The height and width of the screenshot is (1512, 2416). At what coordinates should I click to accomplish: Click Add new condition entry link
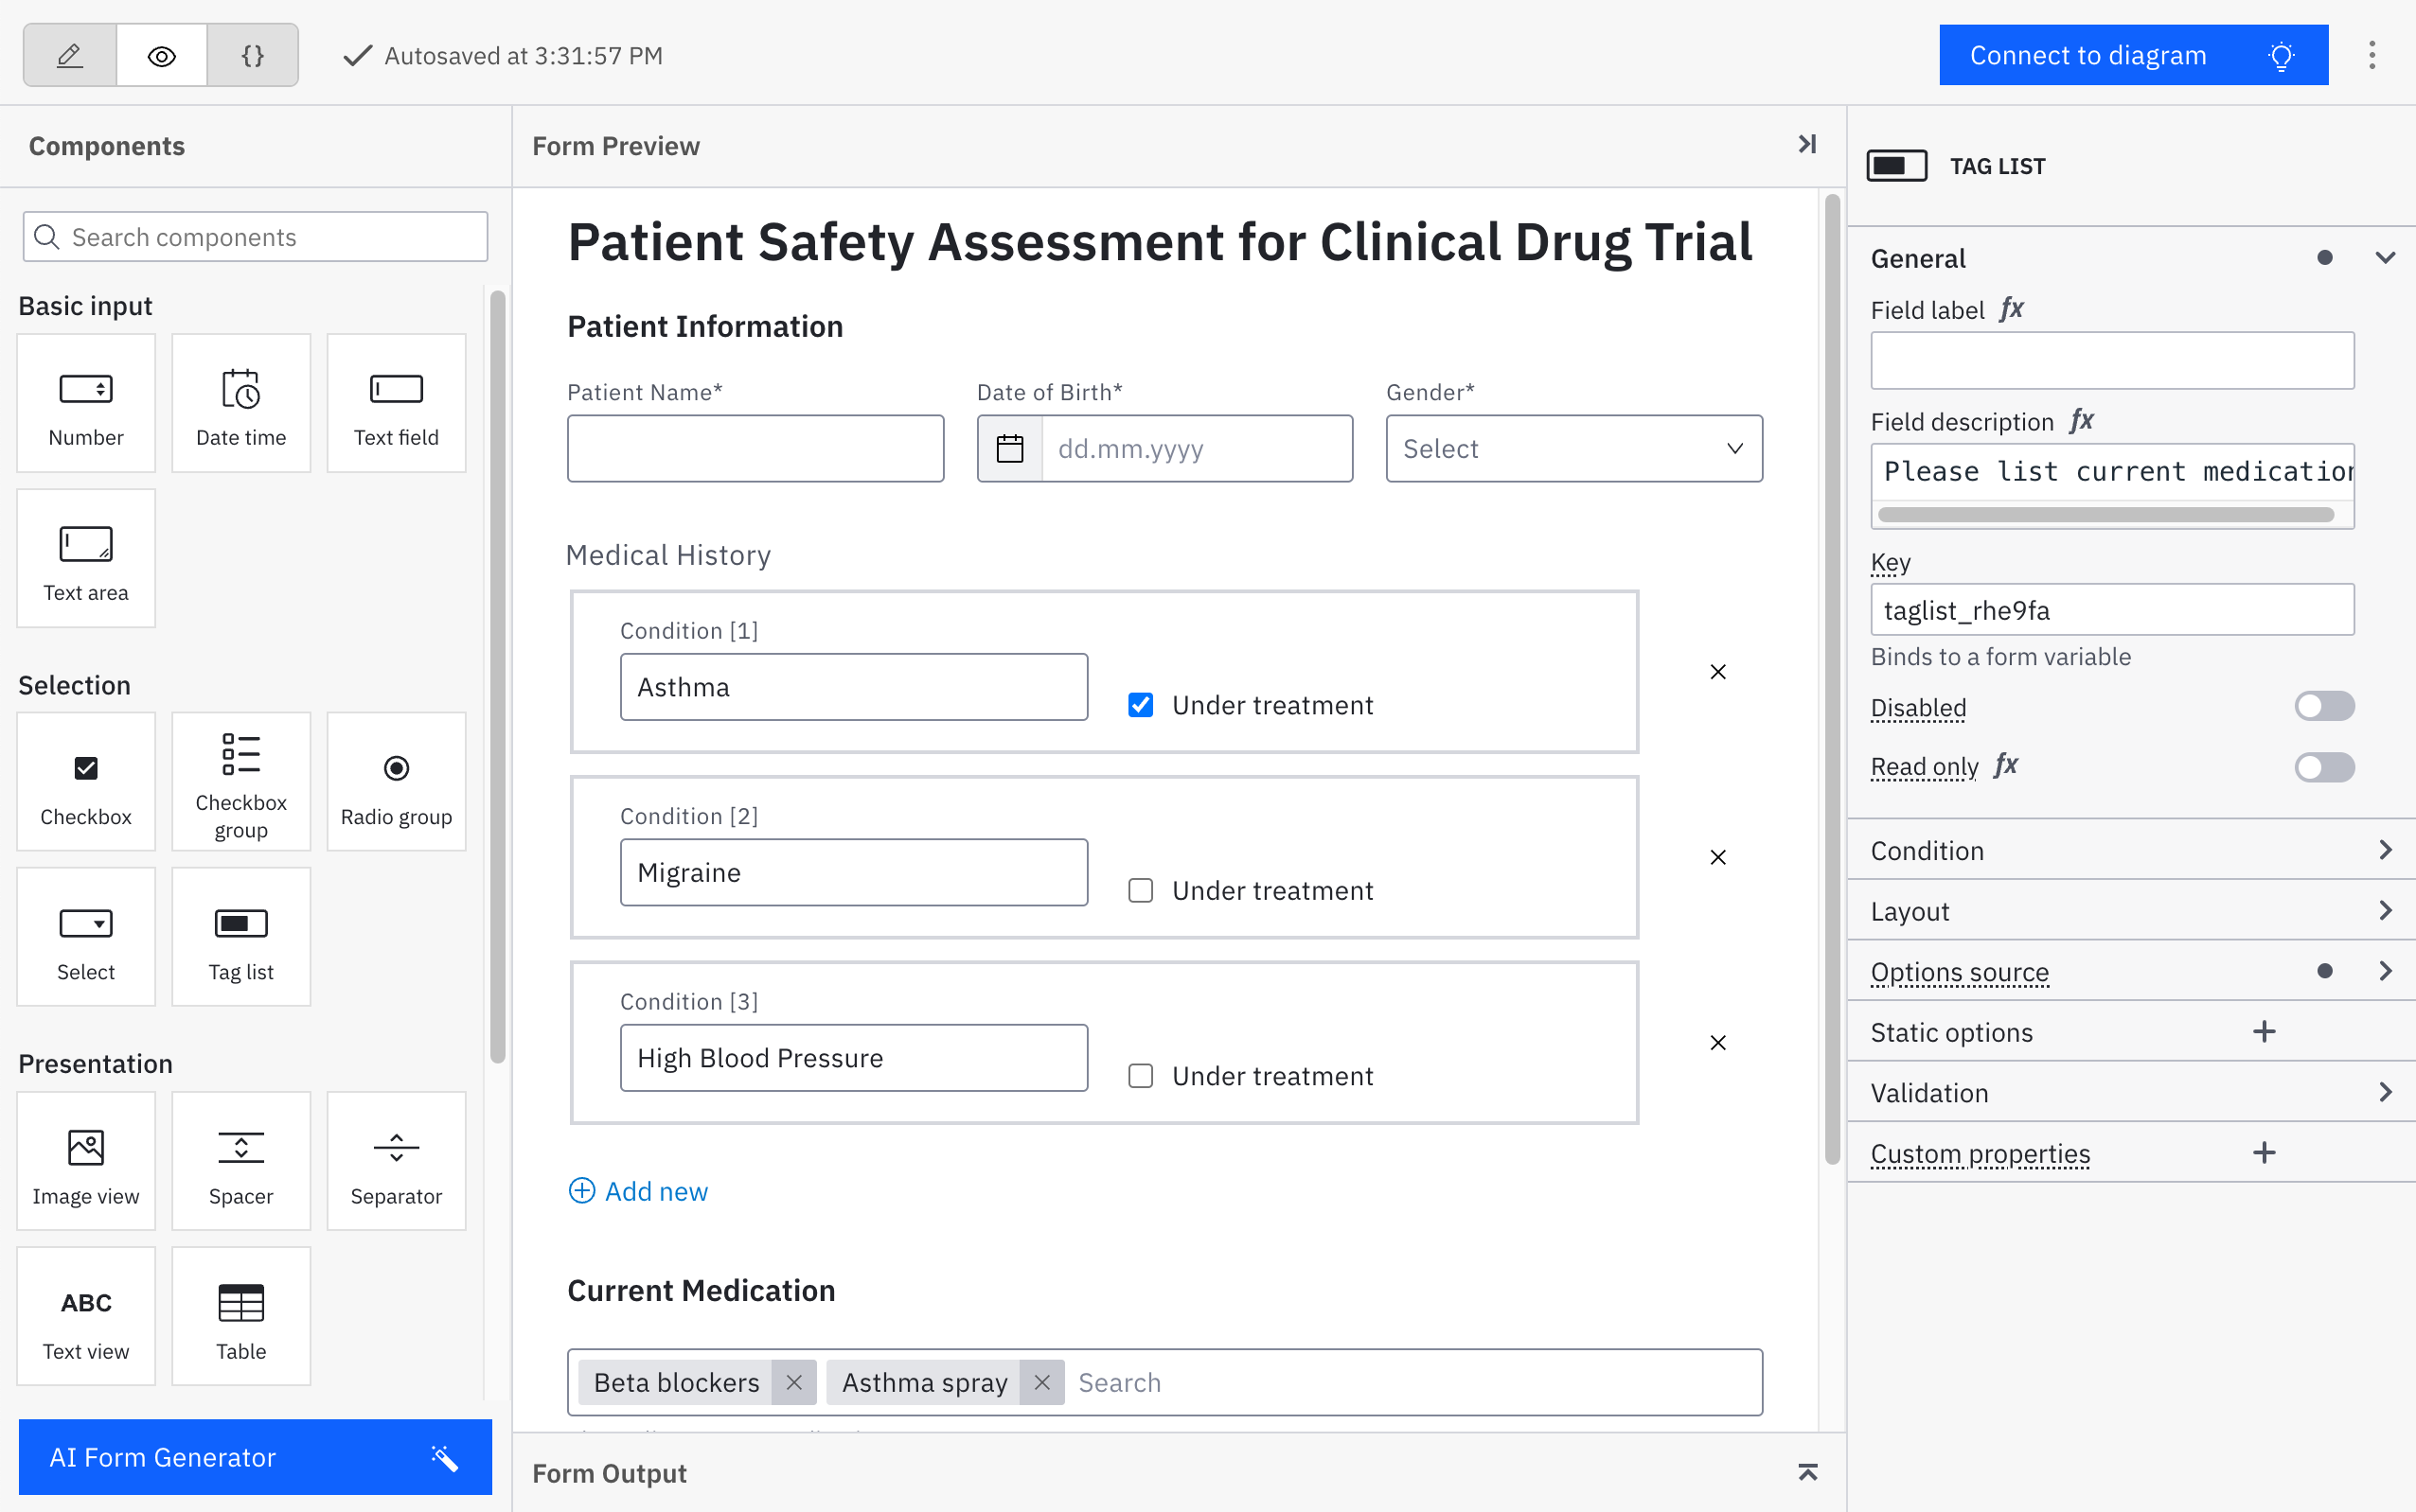tap(640, 1189)
